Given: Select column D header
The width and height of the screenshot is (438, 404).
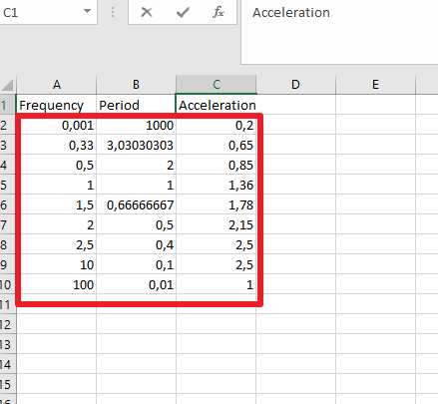Looking at the screenshot, I should point(295,85).
